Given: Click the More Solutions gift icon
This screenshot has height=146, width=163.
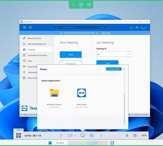Looking at the screenshot, I should (x=24, y=78).
